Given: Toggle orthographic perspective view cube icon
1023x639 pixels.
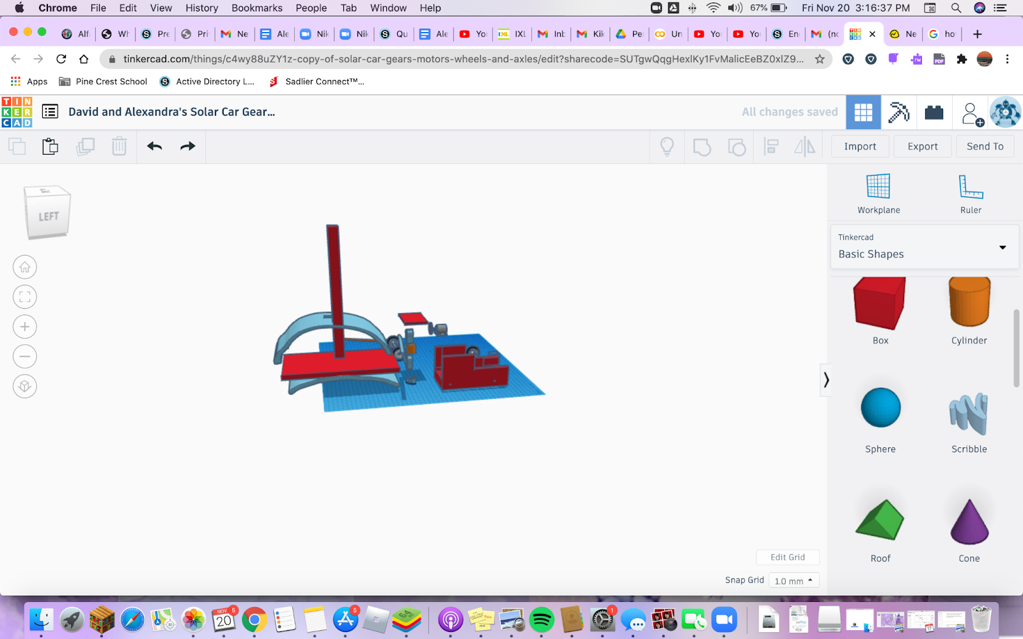Looking at the screenshot, I should click(x=25, y=386).
